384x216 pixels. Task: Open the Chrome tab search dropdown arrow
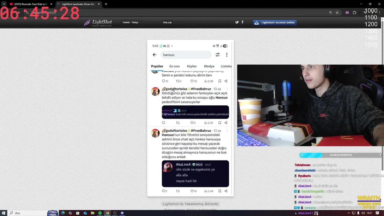pos(4,4)
